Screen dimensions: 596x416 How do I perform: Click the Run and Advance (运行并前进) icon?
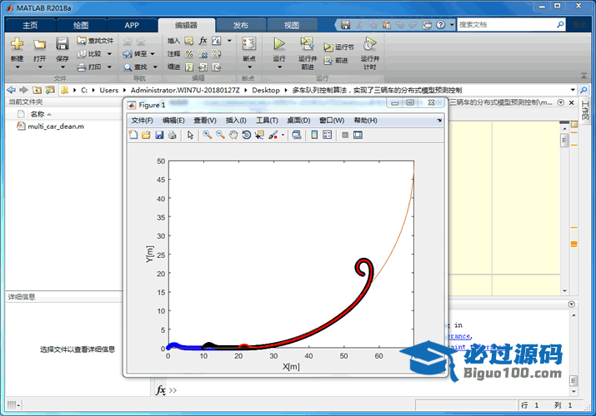[307, 43]
